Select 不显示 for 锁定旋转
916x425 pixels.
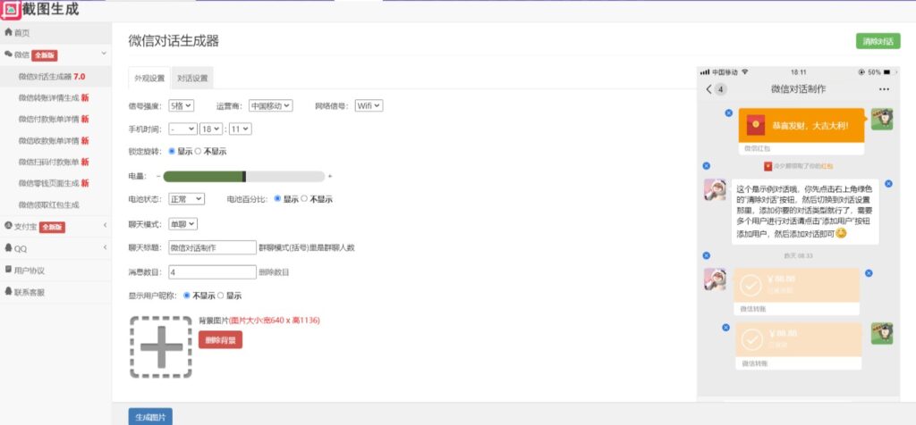pyautogui.click(x=198, y=151)
